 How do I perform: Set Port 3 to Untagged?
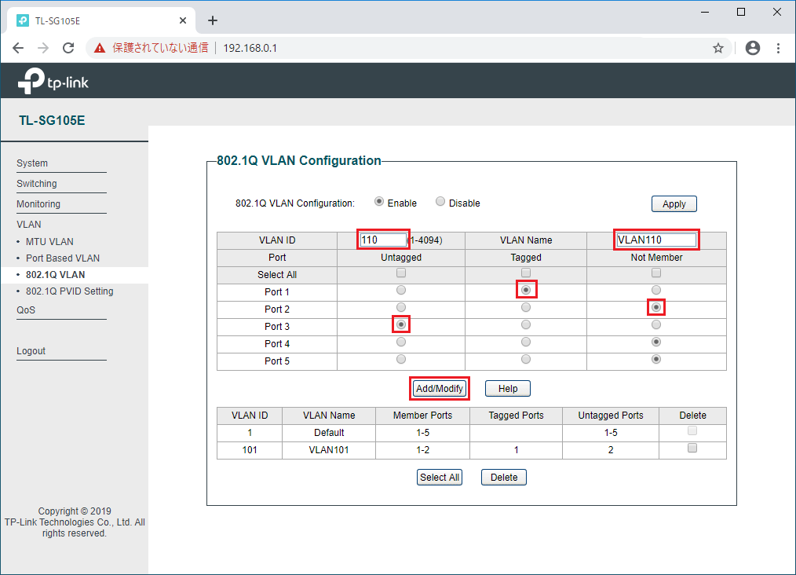click(401, 324)
